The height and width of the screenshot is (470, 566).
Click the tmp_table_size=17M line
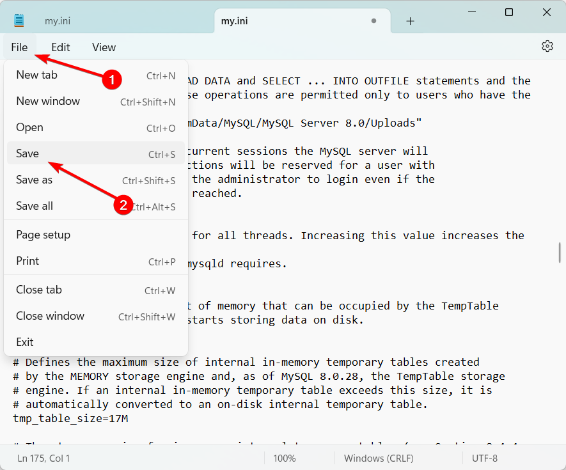[x=71, y=419]
